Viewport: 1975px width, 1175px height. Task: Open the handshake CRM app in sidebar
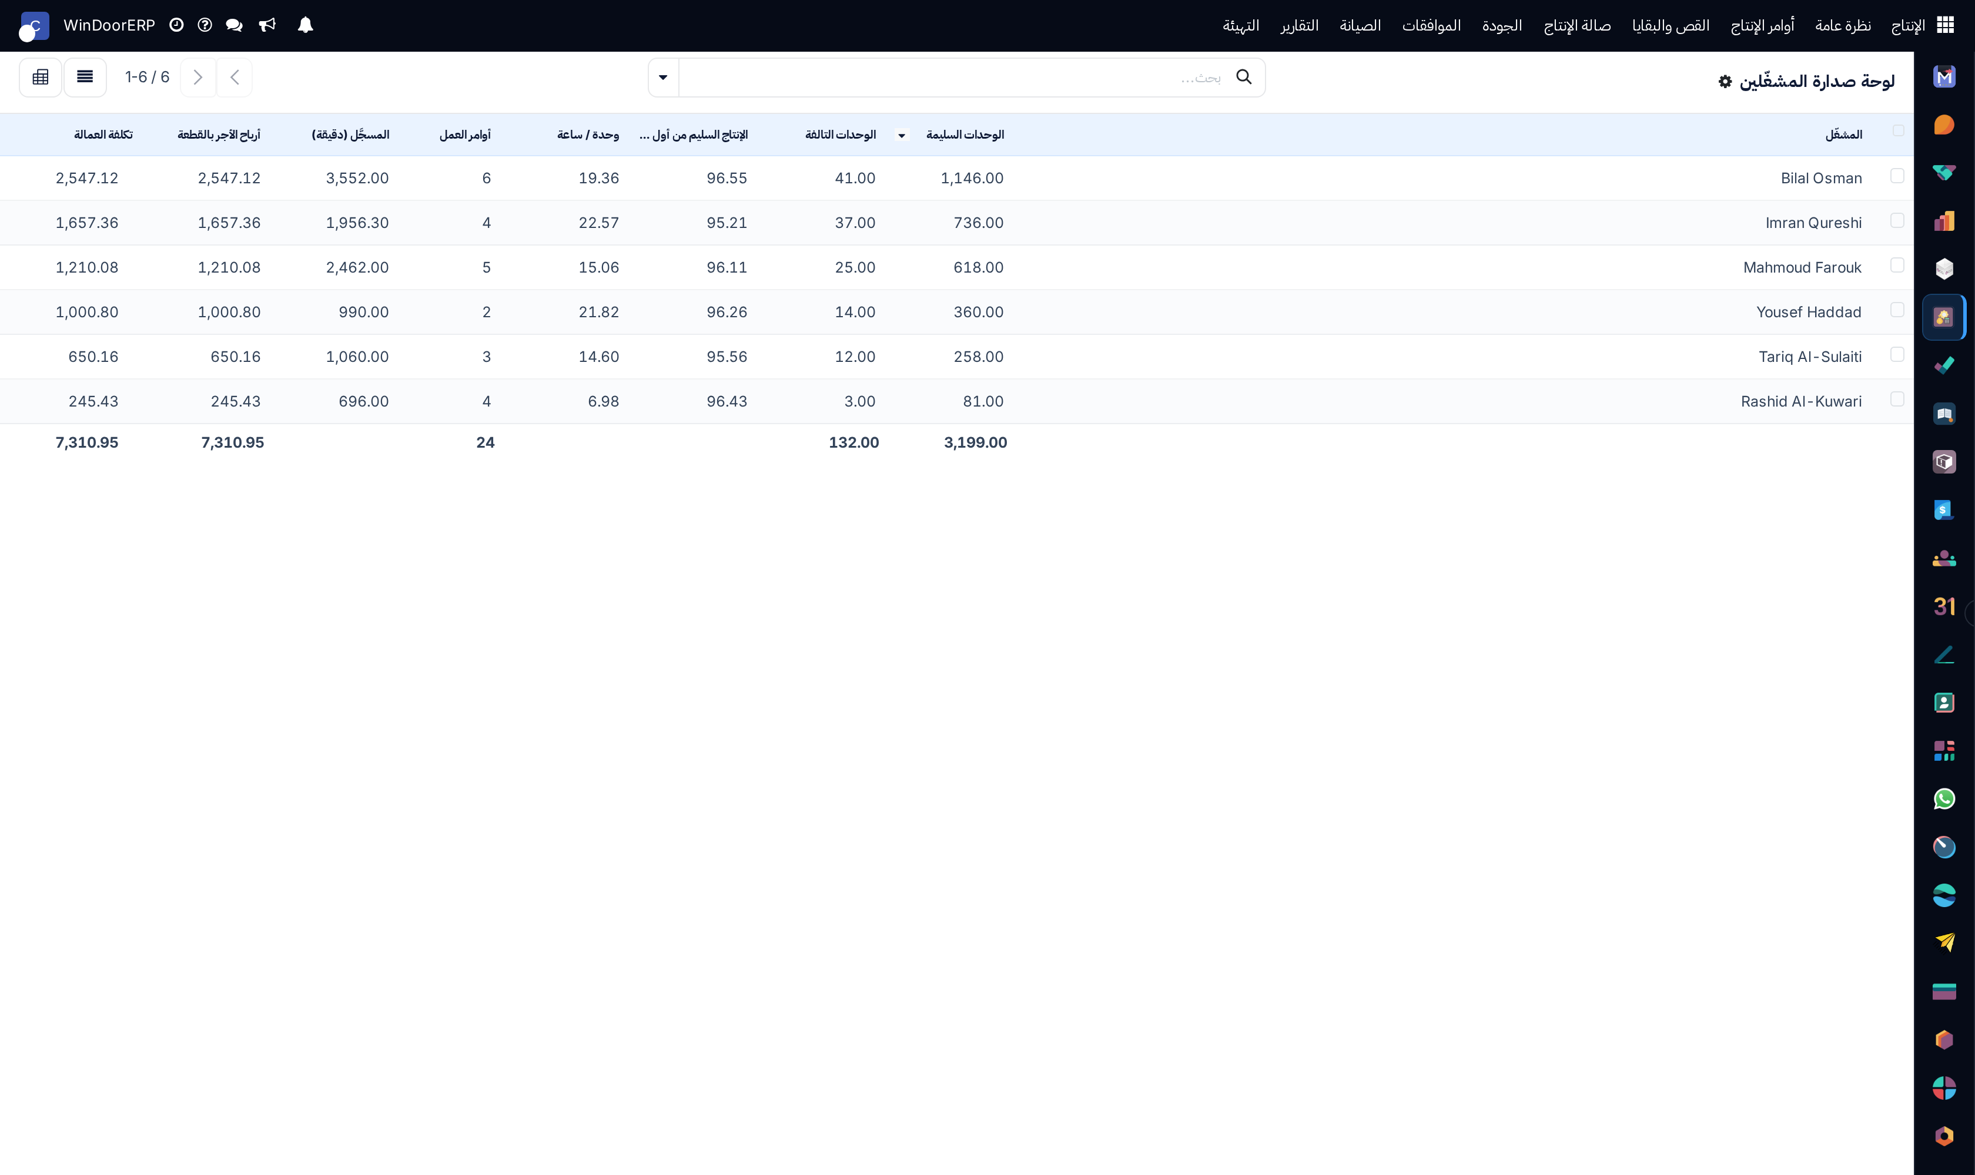[1944, 173]
